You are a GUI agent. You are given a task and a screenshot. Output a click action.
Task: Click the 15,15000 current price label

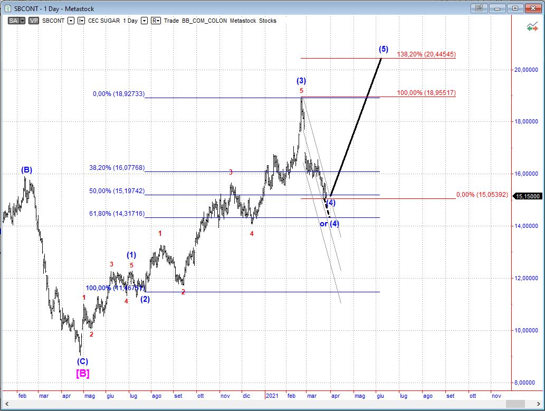click(x=528, y=196)
